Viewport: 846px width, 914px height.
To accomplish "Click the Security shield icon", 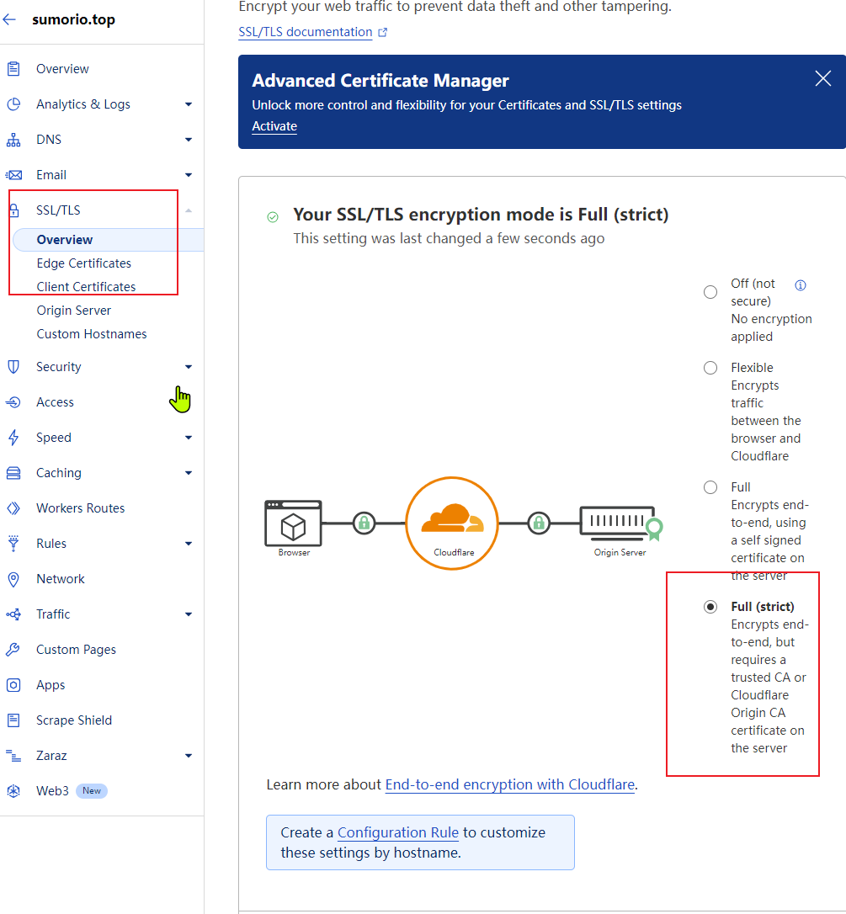I will [13, 367].
